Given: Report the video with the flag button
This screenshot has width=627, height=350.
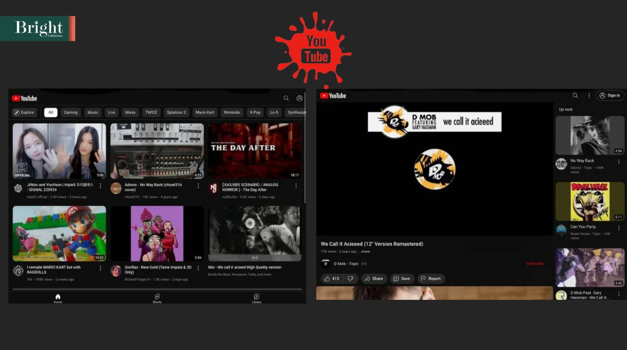Looking at the screenshot, I should pyautogui.click(x=431, y=279).
